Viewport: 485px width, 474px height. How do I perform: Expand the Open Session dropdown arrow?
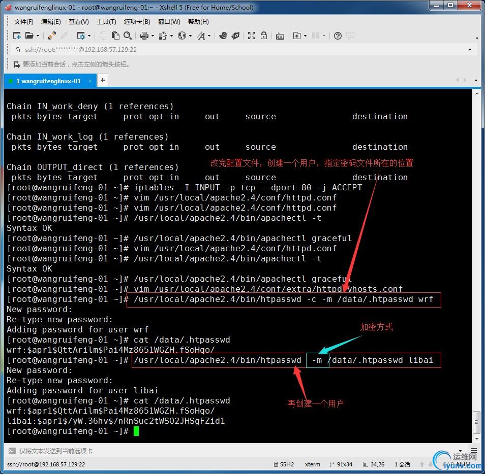point(38,36)
